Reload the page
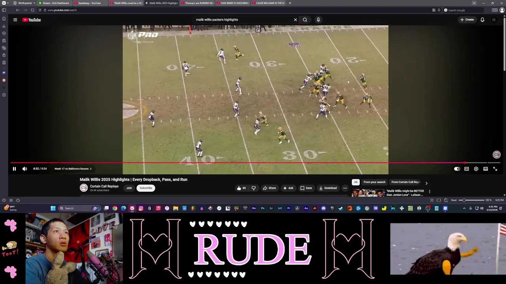The image size is (506, 284). (x=32, y=10)
